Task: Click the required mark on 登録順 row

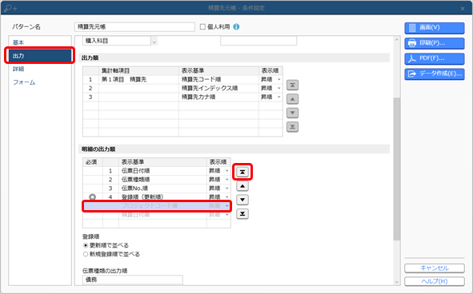Action: [x=92, y=197]
